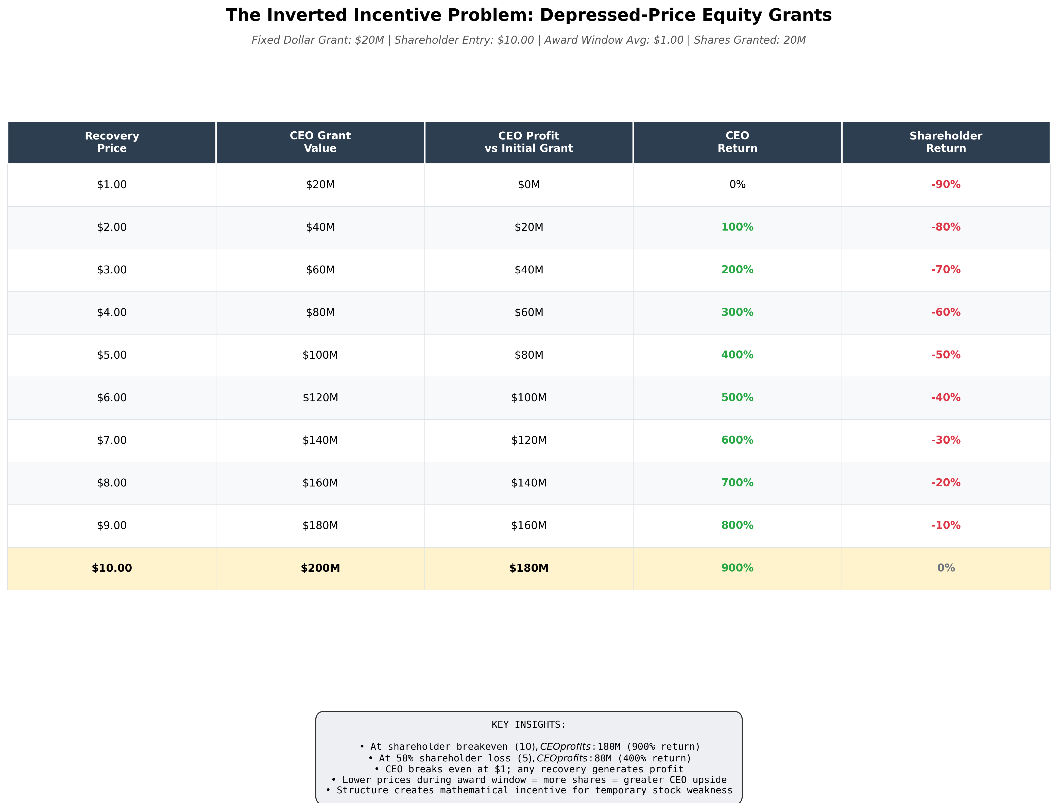Select the $140M grant value cell
The image size is (1058, 803).
(x=320, y=440)
